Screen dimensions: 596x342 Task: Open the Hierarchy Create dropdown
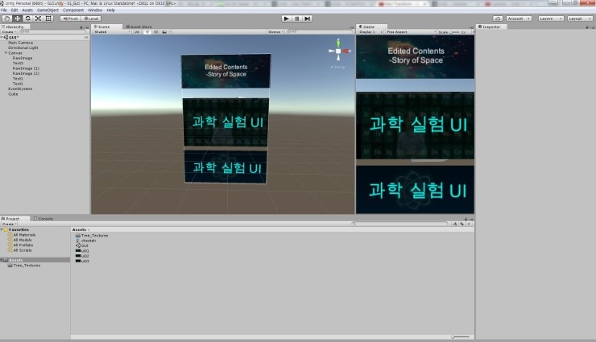(8, 32)
